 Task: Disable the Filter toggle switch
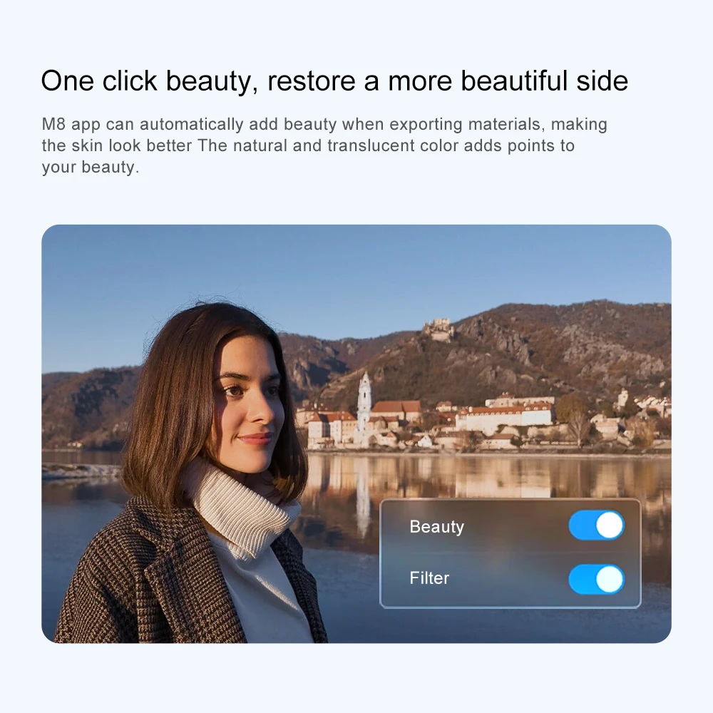click(x=596, y=579)
